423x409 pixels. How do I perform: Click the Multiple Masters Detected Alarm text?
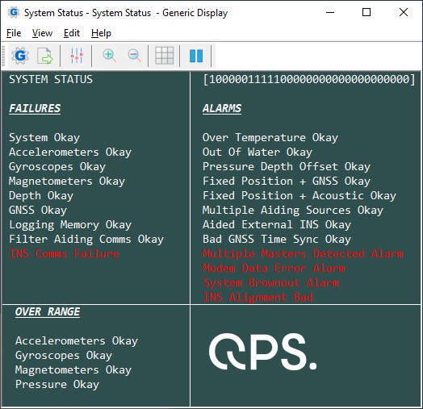[303, 253]
